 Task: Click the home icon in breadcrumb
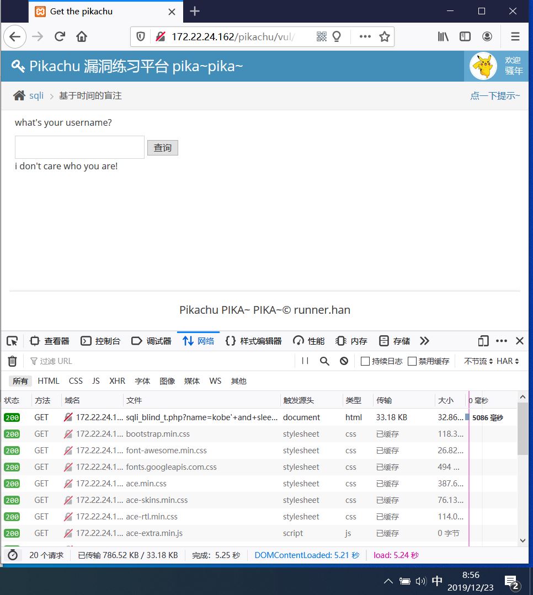tap(19, 95)
